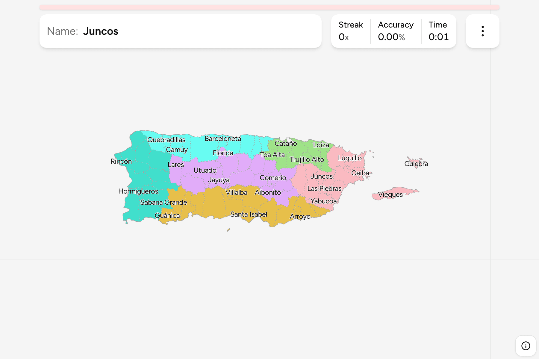Screen dimensions: 539x359
Task: Open the info button
Action: (x=526, y=346)
